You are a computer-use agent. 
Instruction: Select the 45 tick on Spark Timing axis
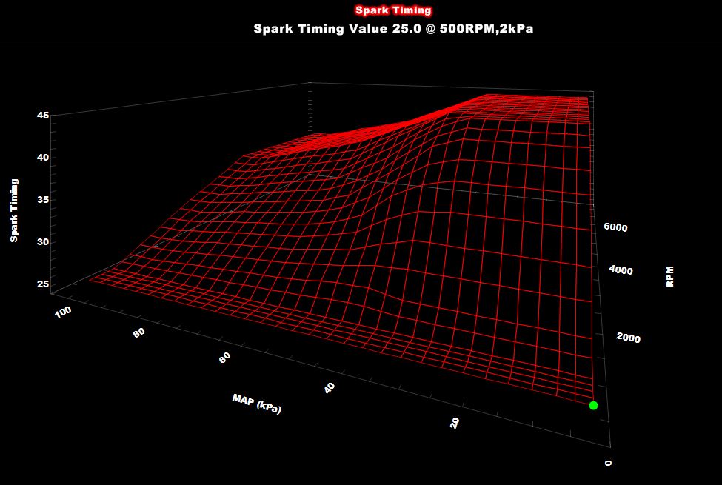(x=41, y=116)
